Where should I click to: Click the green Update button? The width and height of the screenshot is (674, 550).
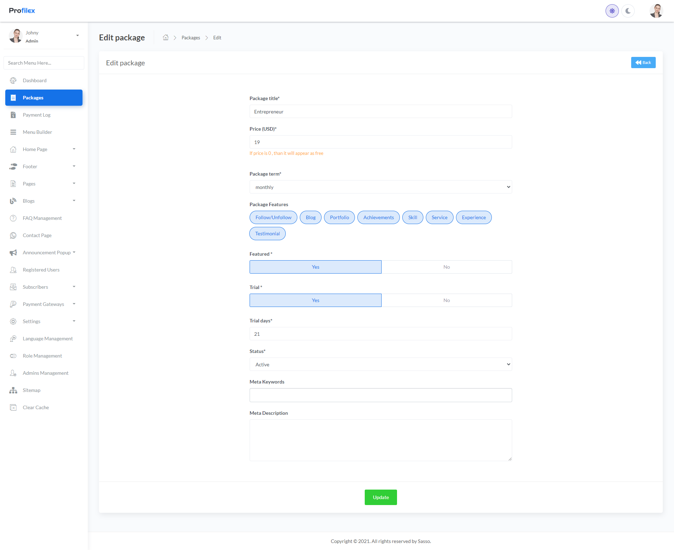pyautogui.click(x=381, y=497)
